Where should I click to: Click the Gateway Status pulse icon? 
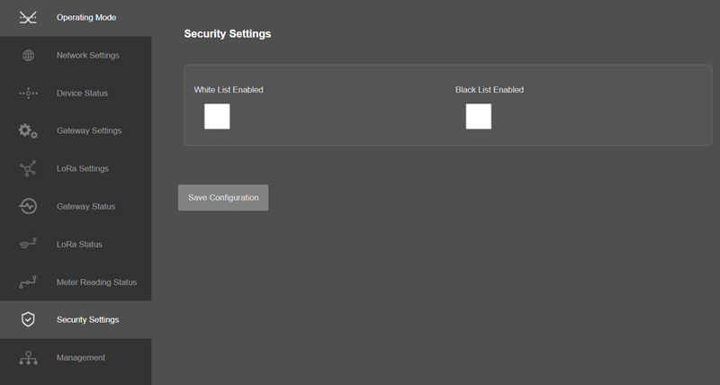tap(28, 207)
